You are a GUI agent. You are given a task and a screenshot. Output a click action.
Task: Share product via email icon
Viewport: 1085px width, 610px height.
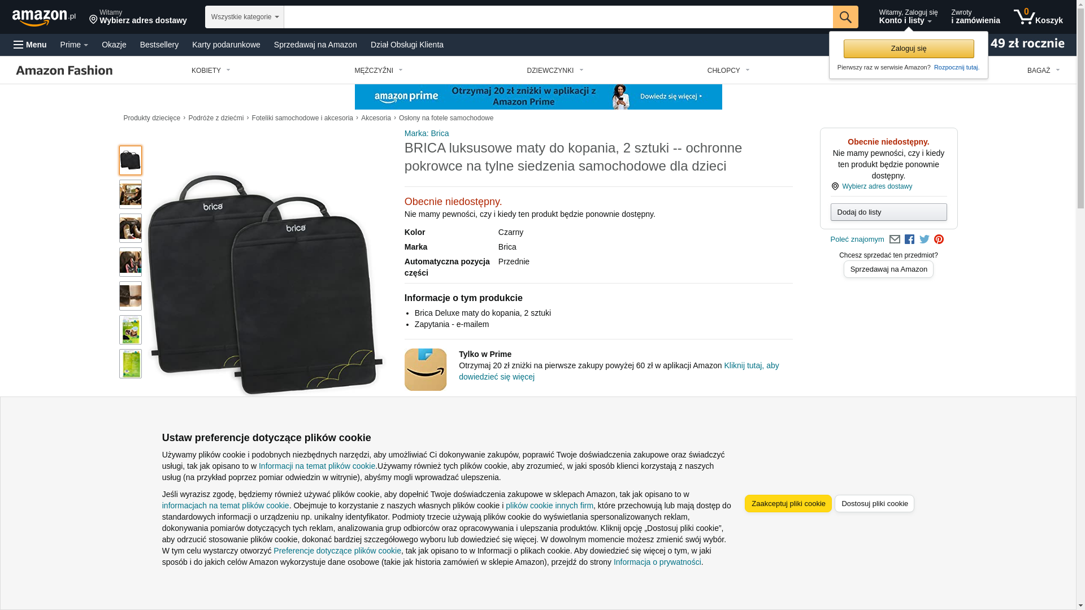(x=895, y=239)
